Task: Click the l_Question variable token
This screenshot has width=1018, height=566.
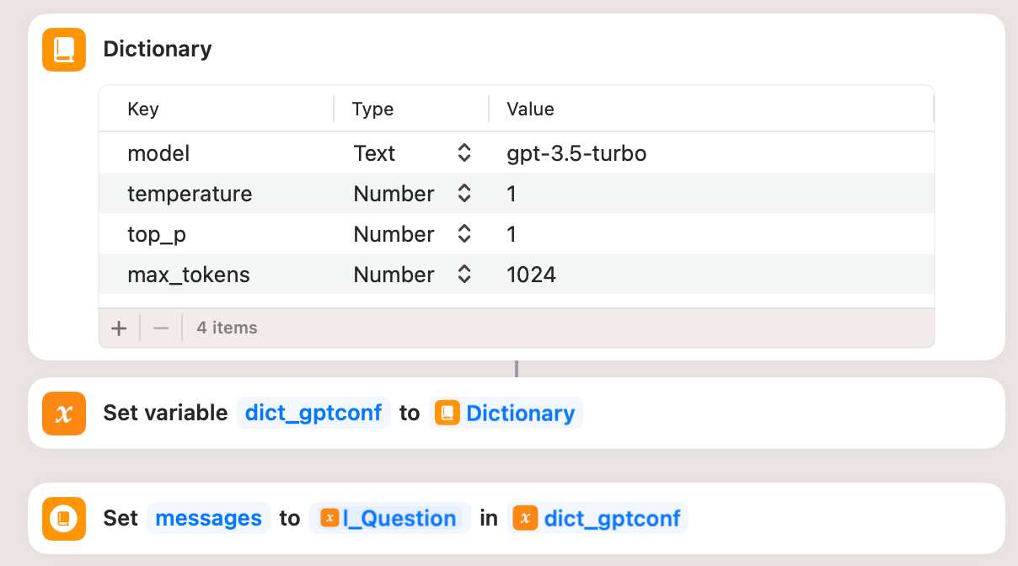Action: pos(389,518)
